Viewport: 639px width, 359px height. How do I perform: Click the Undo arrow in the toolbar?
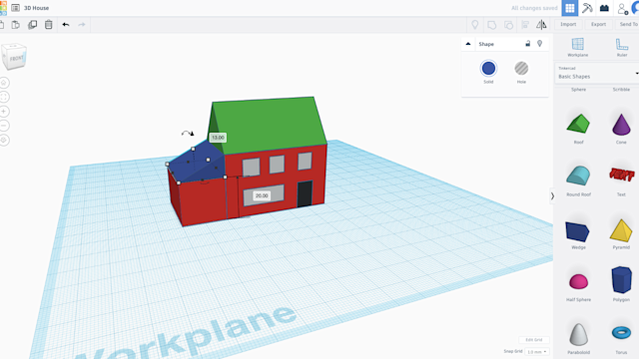(x=66, y=24)
